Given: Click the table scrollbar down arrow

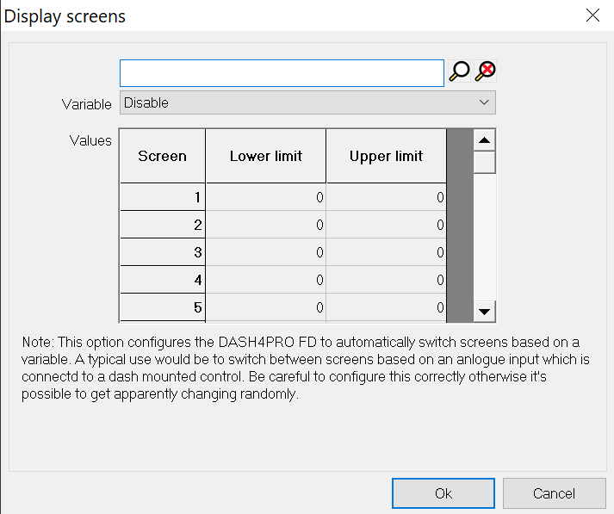Looking at the screenshot, I should [x=485, y=312].
